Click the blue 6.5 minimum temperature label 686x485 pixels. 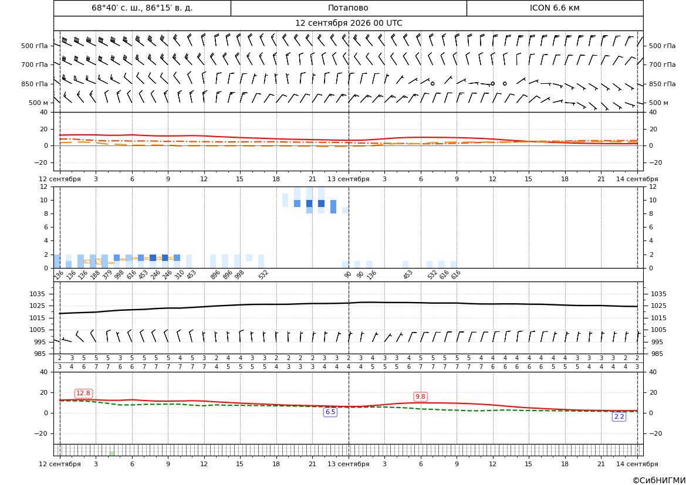coord(330,412)
